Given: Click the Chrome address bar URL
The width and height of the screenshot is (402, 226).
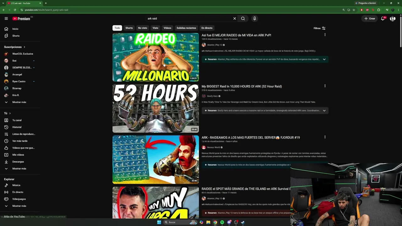Looking at the screenshot, I should click(46, 10).
